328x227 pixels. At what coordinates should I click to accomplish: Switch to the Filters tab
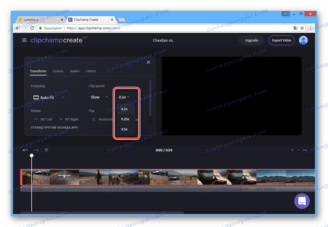point(91,71)
